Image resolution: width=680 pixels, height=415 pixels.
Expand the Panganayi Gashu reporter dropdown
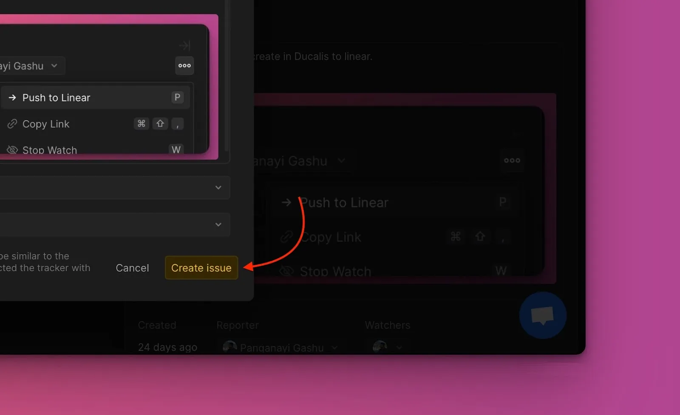point(335,347)
